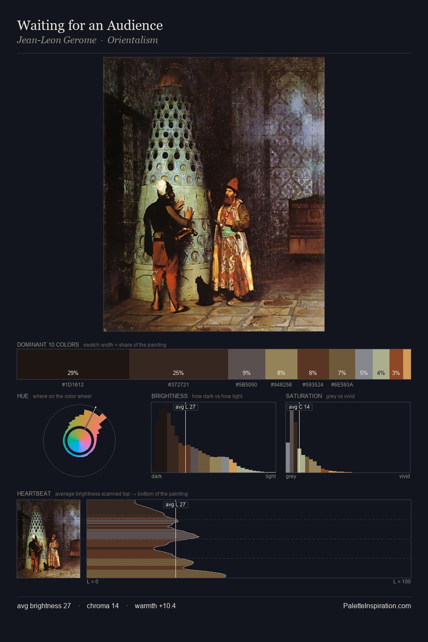Click "grey vs vivid" caption
This screenshot has height=642, width=428.
tap(340, 396)
